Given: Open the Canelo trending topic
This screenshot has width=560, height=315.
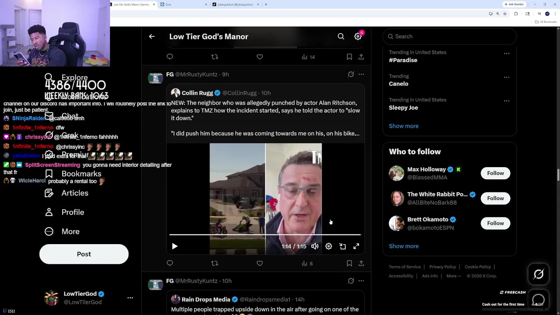Looking at the screenshot, I should click(399, 84).
